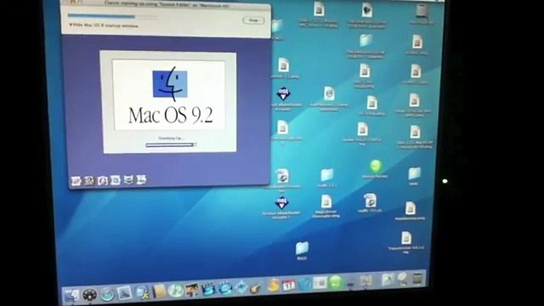Select the heart document icon on desktop
This screenshot has width=544, height=306.
(x=366, y=10)
